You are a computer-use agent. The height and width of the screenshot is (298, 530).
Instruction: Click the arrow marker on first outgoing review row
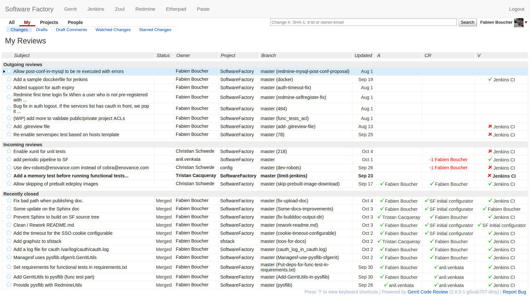coord(4,71)
